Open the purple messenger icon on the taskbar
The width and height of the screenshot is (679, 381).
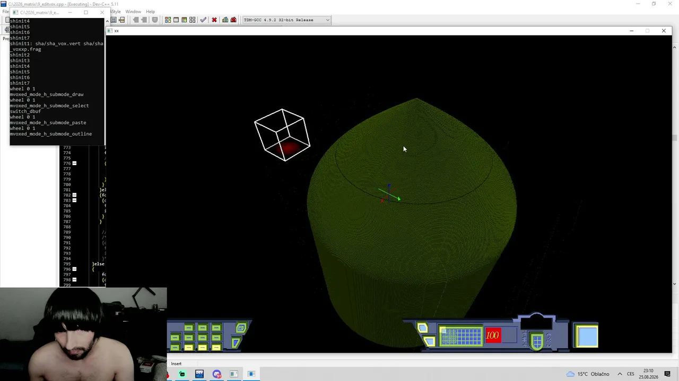pos(217,374)
